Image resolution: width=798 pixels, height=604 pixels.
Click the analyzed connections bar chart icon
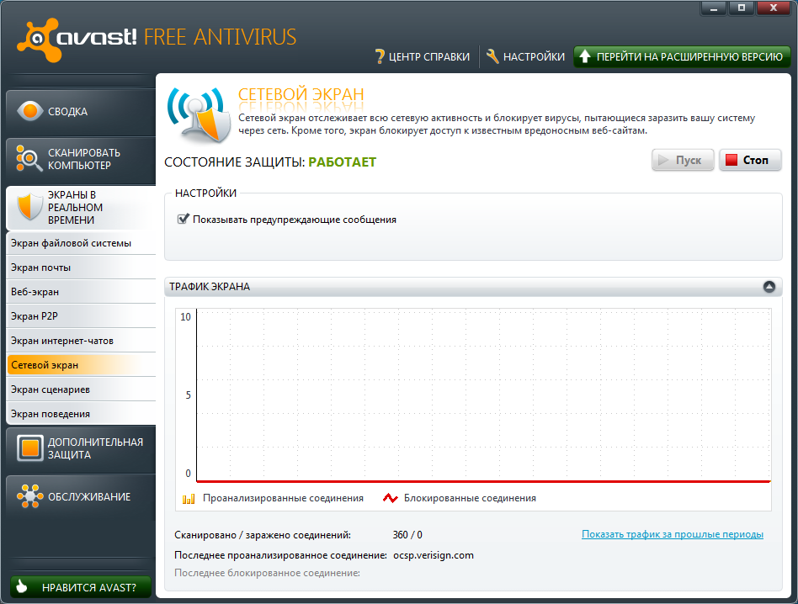[189, 498]
